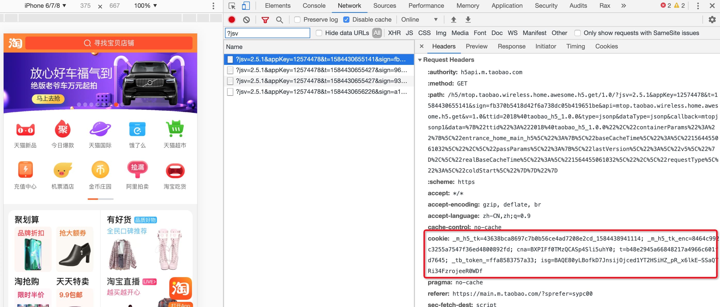Viewport: 720px width, 307px height.
Task: Click the import HAR upload arrow
Action: tap(453, 20)
